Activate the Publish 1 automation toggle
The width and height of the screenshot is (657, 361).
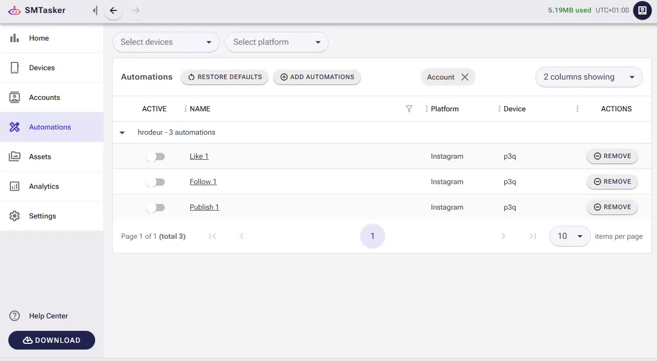(x=155, y=208)
